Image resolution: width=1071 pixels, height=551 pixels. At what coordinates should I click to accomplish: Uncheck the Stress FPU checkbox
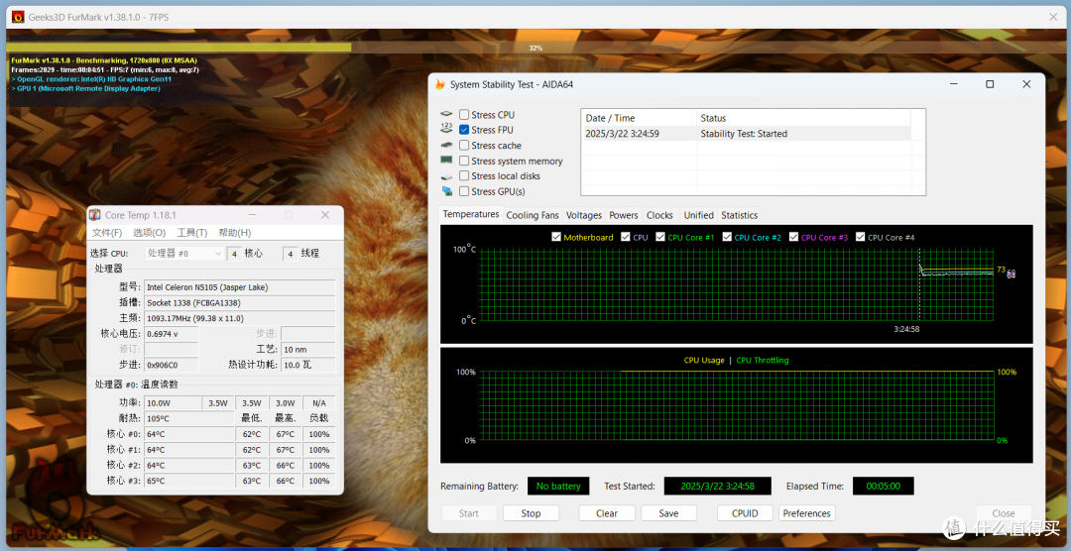tap(464, 130)
